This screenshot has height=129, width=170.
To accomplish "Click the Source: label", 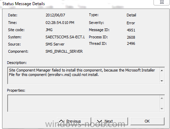I will 14,44.
